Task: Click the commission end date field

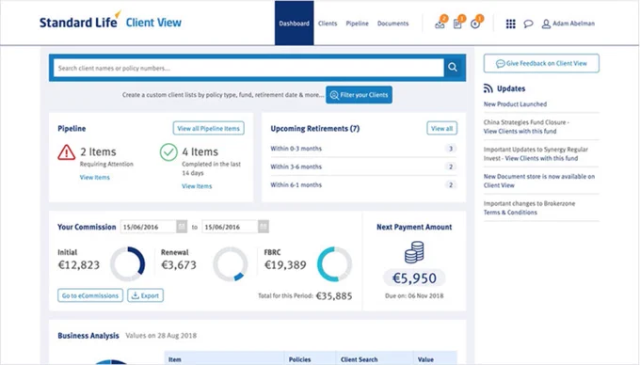Action: click(x=231, y=227)
